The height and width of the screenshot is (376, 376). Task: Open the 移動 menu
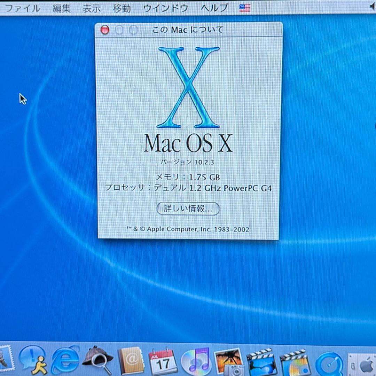[122, 8]
